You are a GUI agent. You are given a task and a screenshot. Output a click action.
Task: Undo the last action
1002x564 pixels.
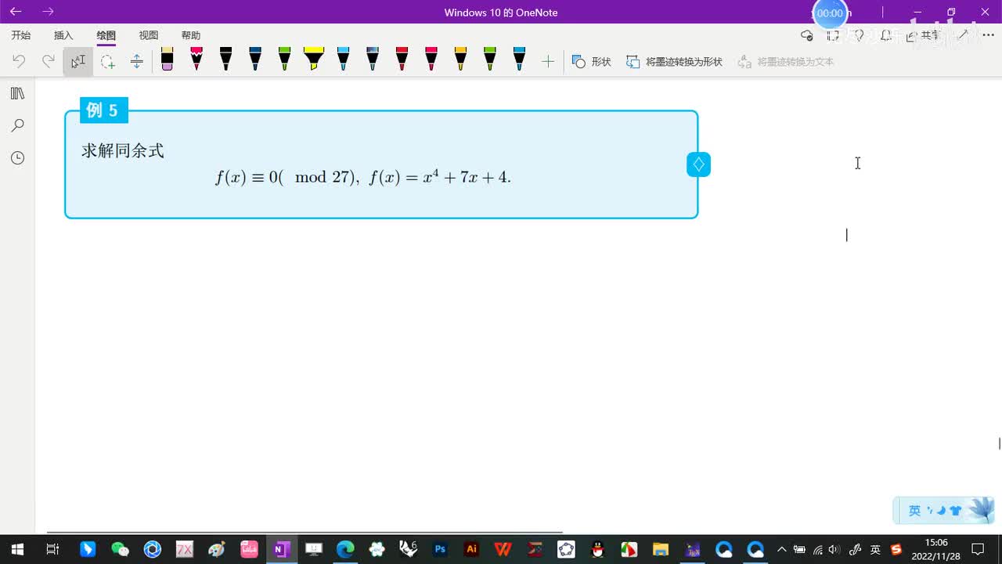tap(19, 61)
